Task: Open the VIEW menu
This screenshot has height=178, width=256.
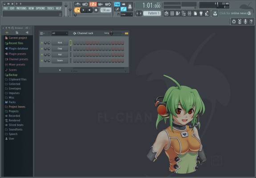Action: pyautogui.click(x=31, y=8)
